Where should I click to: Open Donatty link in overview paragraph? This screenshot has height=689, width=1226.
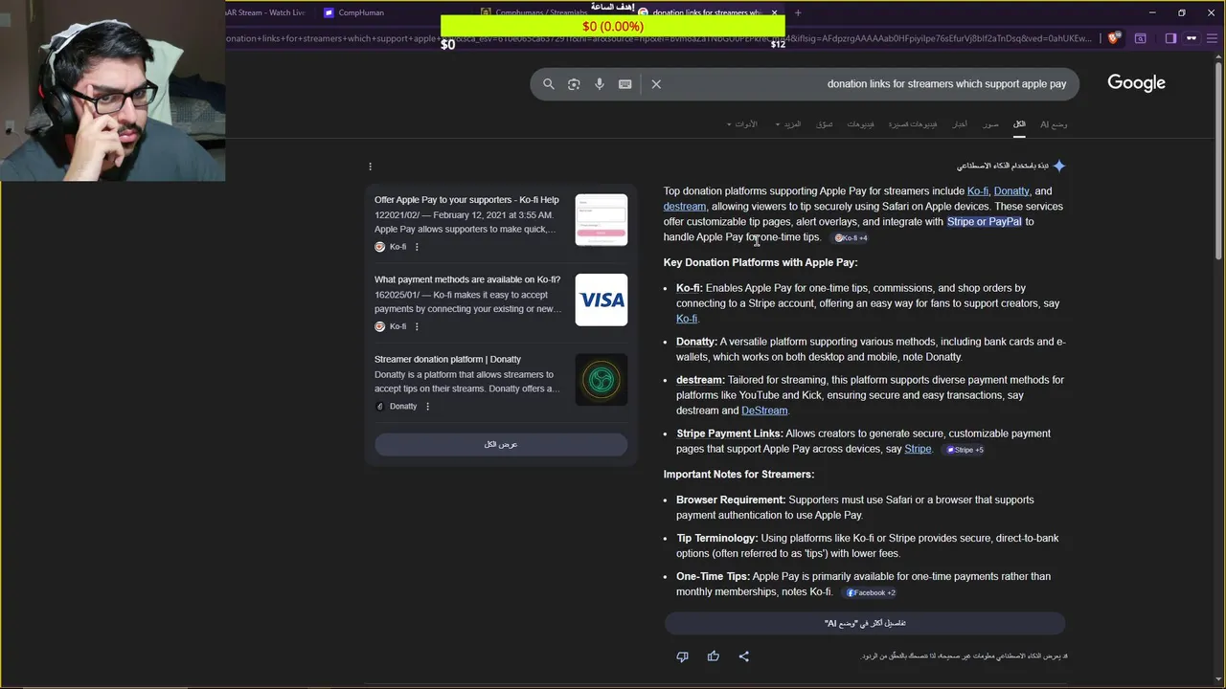(1011, 191)
